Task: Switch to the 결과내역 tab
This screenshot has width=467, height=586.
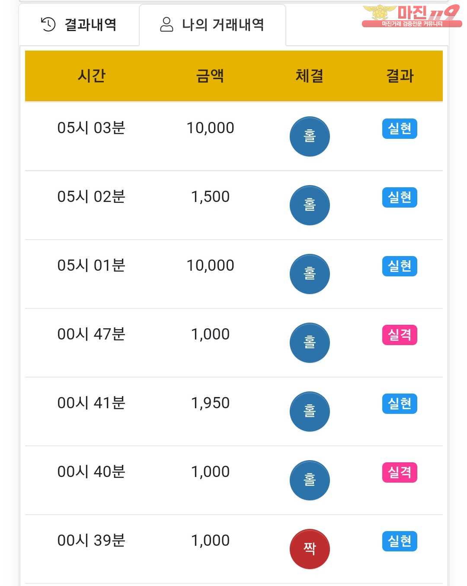Action: pos(79,25)
